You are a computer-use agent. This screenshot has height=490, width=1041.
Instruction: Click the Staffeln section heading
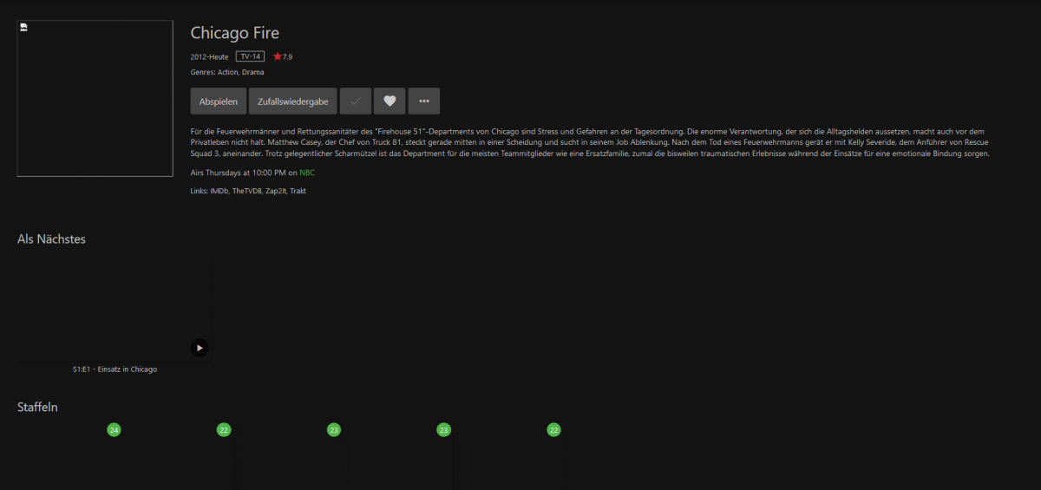click(x=37, y=407)
